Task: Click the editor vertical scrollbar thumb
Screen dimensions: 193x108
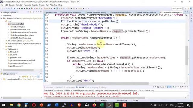Action: pyautogui.click(x=187, y=55)
